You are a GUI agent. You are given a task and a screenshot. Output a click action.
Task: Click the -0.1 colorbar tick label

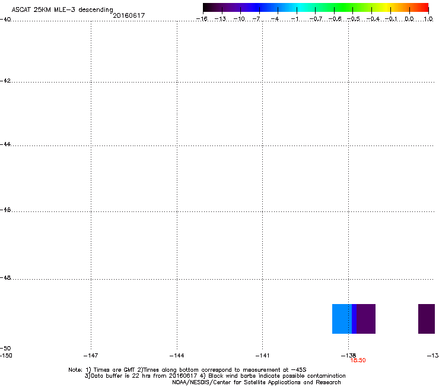pyautogui.click(x=391, y=19)
